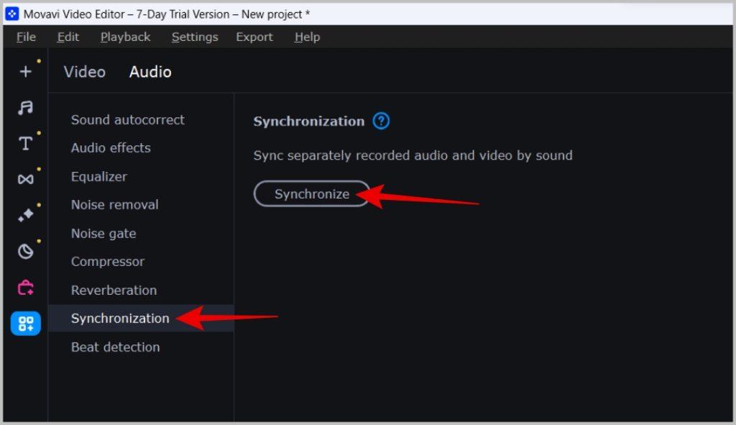Click the blue More Tools grid icon
This screenshot has height=425, width=736.
[x=25, y=324]
